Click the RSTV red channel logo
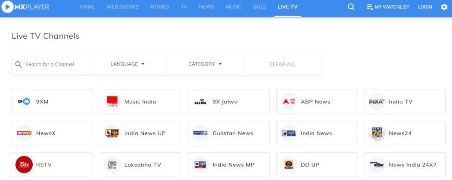 click(x=24, y=165)
